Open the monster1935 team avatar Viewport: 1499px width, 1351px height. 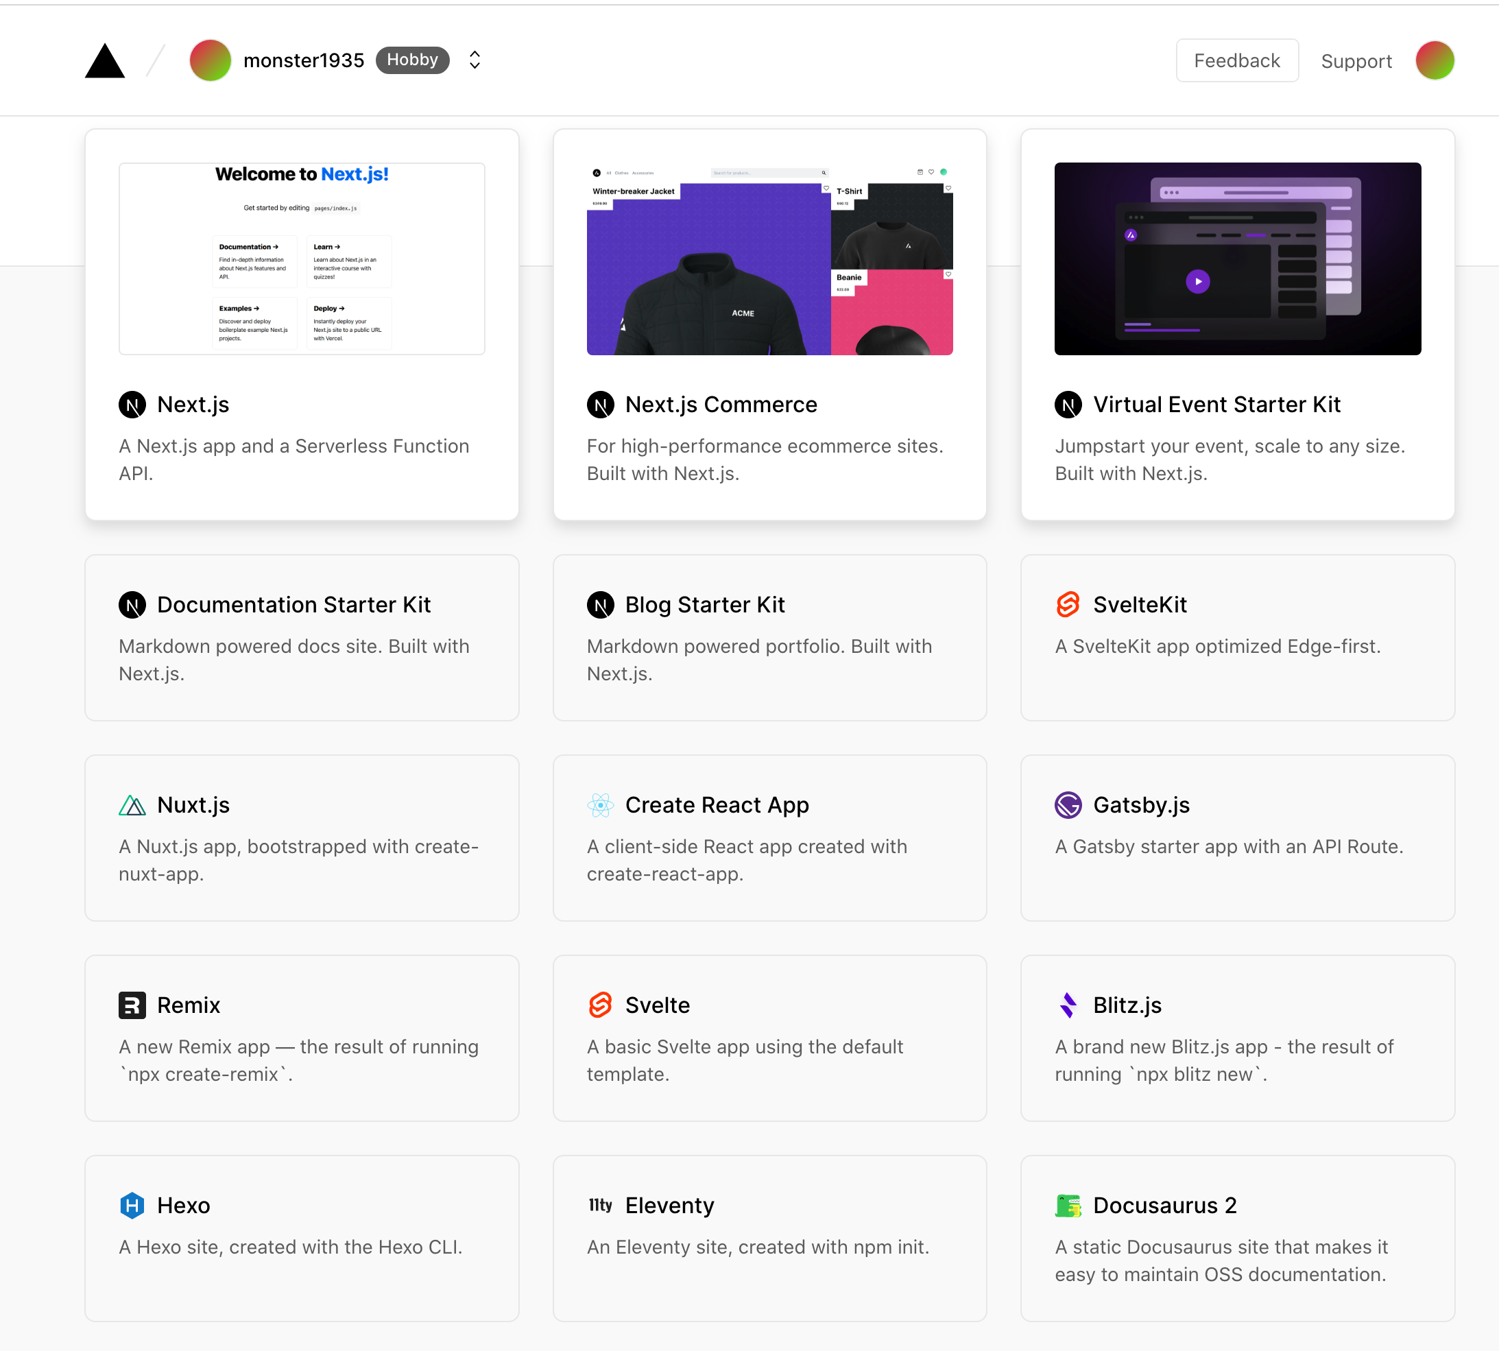coord(210,60)
